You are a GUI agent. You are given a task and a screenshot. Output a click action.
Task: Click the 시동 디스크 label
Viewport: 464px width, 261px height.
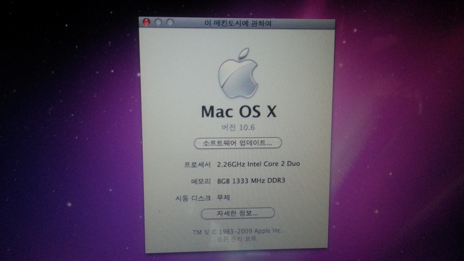pos(192,198)
